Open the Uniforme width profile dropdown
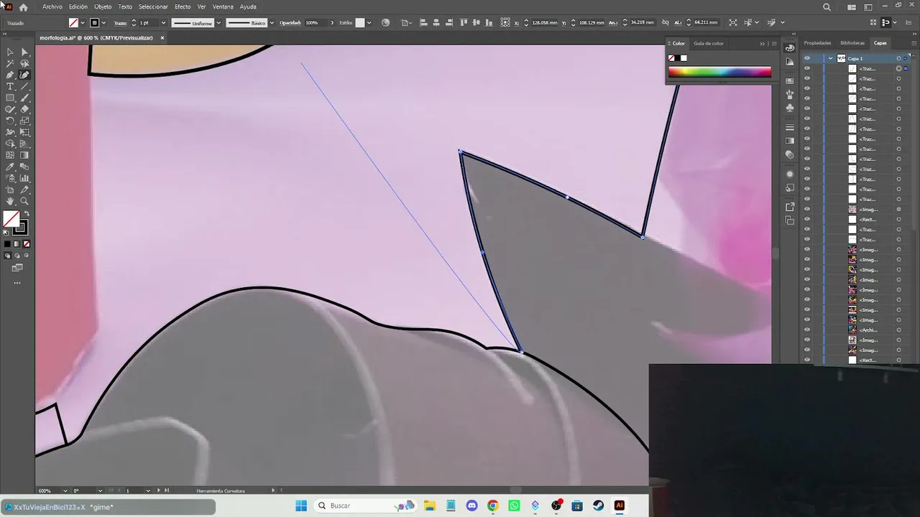The image size is (920, 517). point(218,23)
